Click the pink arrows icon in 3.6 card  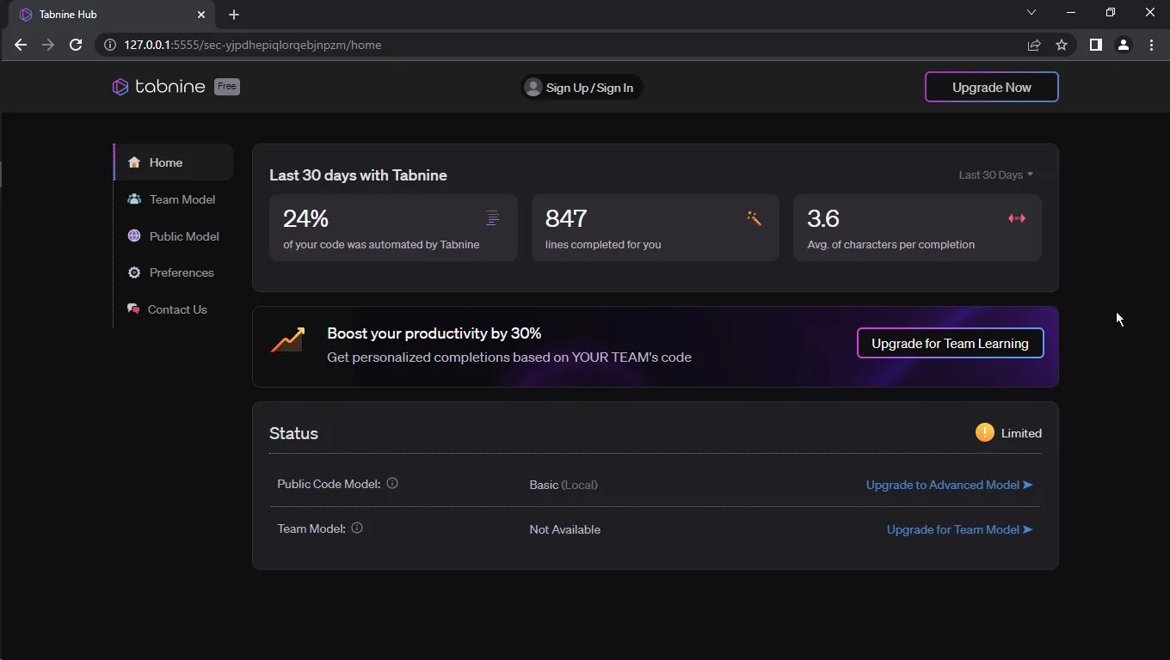pyautogui.click(x=1017, y=218)
